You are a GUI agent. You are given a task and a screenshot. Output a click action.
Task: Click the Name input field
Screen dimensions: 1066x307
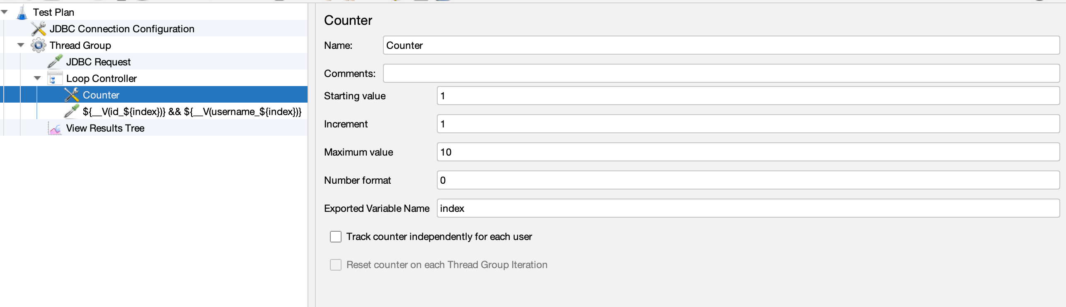[721, 46]
